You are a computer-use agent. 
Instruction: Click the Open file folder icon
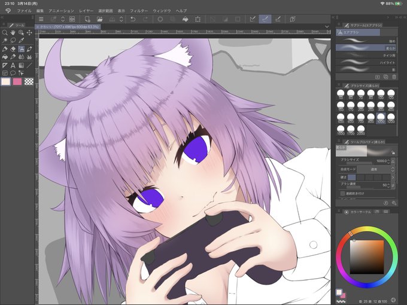100,19
